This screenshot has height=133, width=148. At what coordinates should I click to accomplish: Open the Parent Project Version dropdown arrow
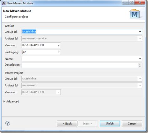pos(59,92)
